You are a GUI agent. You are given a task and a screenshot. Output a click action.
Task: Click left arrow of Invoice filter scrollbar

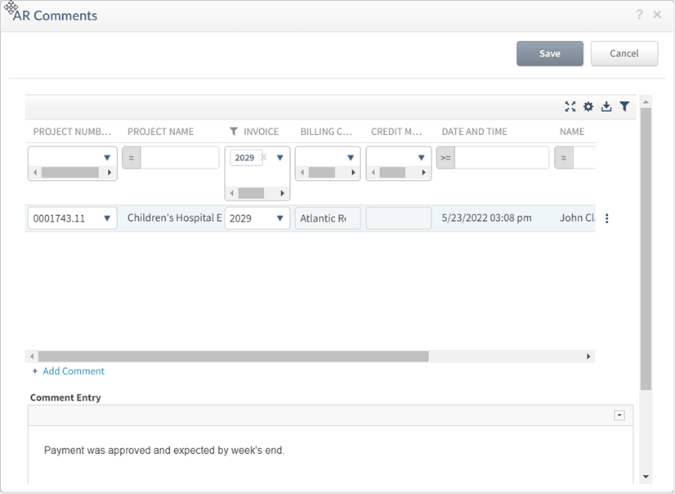tap(231, 193)
